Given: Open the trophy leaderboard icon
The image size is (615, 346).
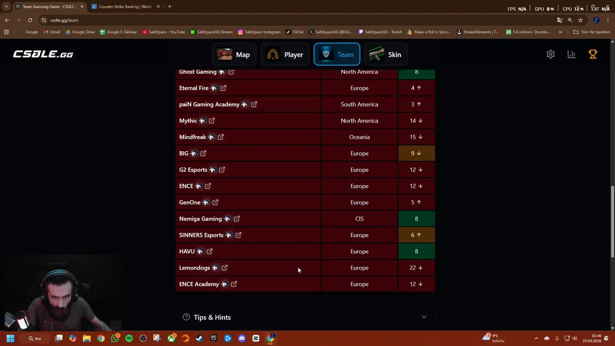Looking at the screenshot, I should (x=593, y=54).
